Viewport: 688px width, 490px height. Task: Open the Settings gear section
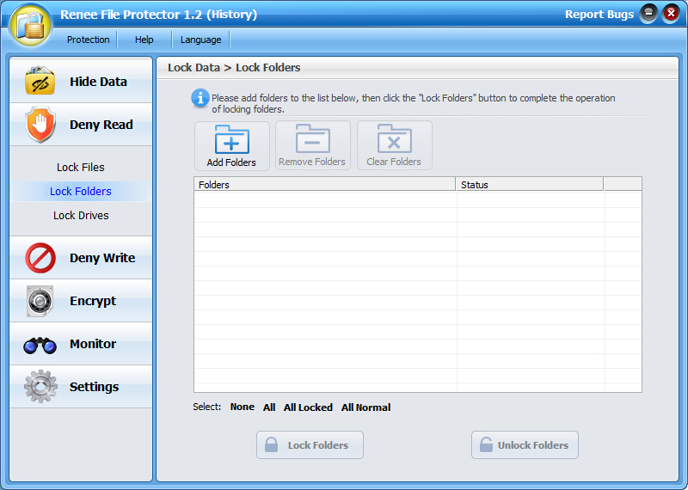coord(81,387)
